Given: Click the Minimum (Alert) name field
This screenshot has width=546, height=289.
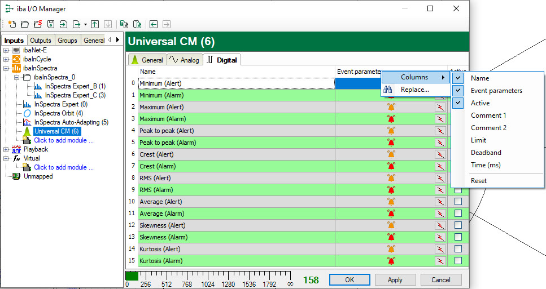Looking at the screenshot, I should click(237, 83).
